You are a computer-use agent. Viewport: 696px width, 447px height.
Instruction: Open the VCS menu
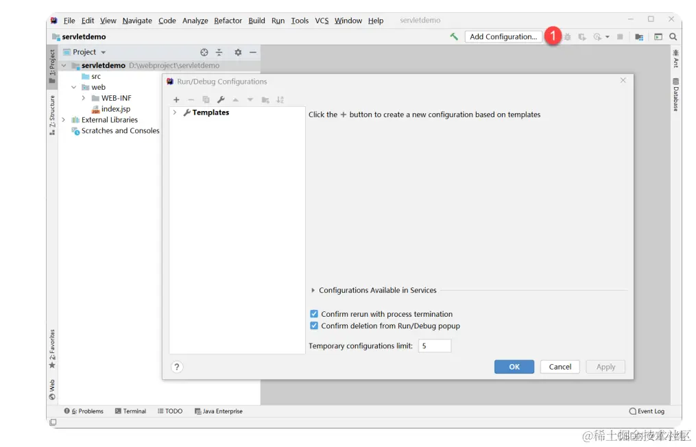tap(322, 21)
